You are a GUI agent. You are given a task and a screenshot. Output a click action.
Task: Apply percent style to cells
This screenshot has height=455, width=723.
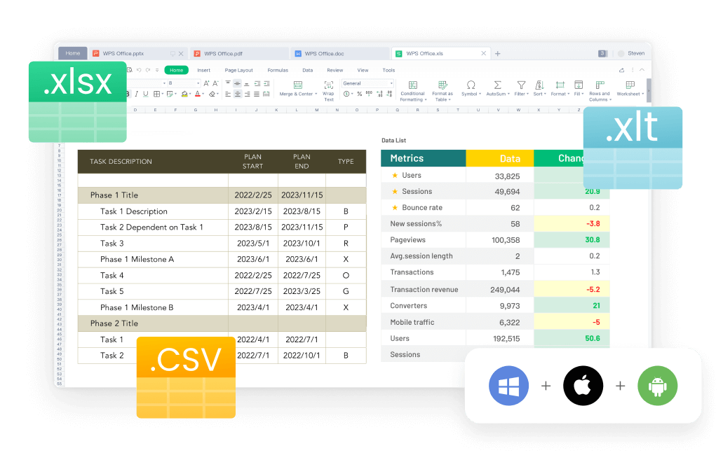point(359,94)
